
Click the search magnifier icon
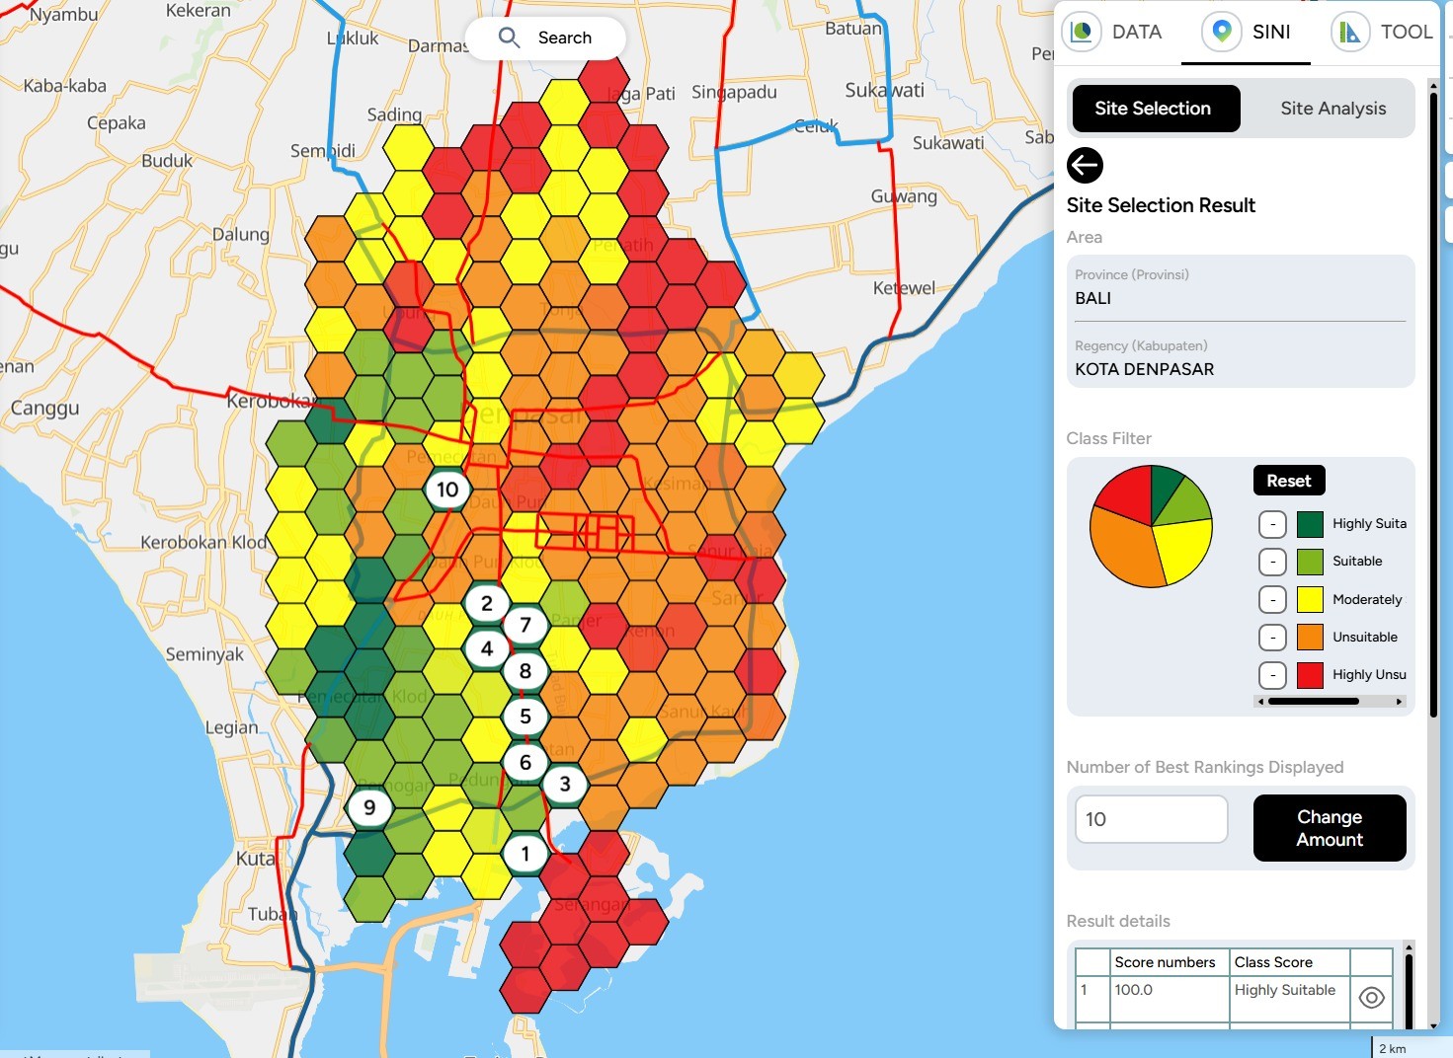coord(509,38)
